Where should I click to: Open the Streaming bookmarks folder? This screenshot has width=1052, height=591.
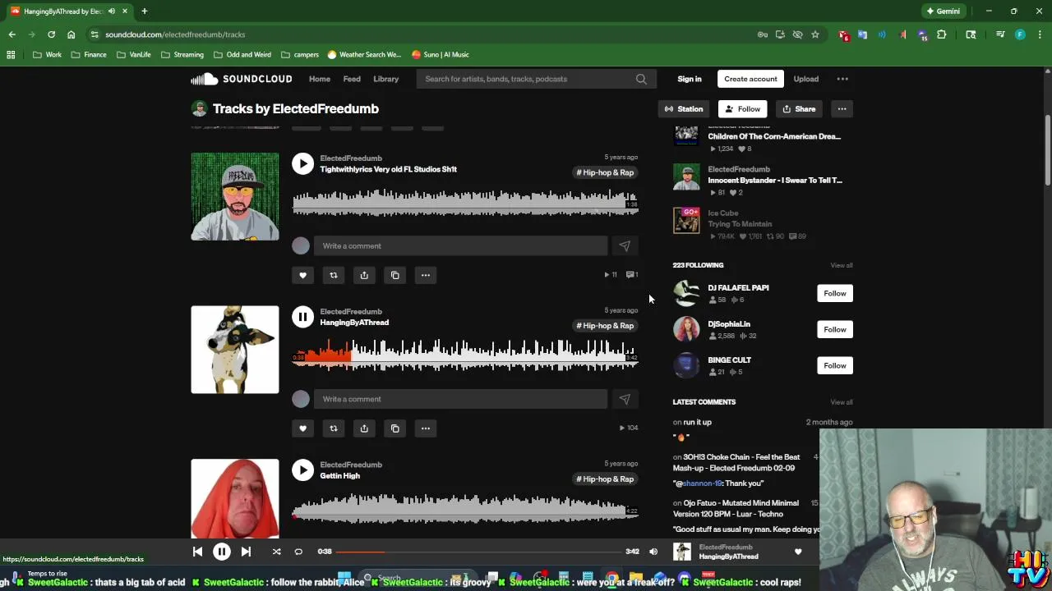point(182,54)
